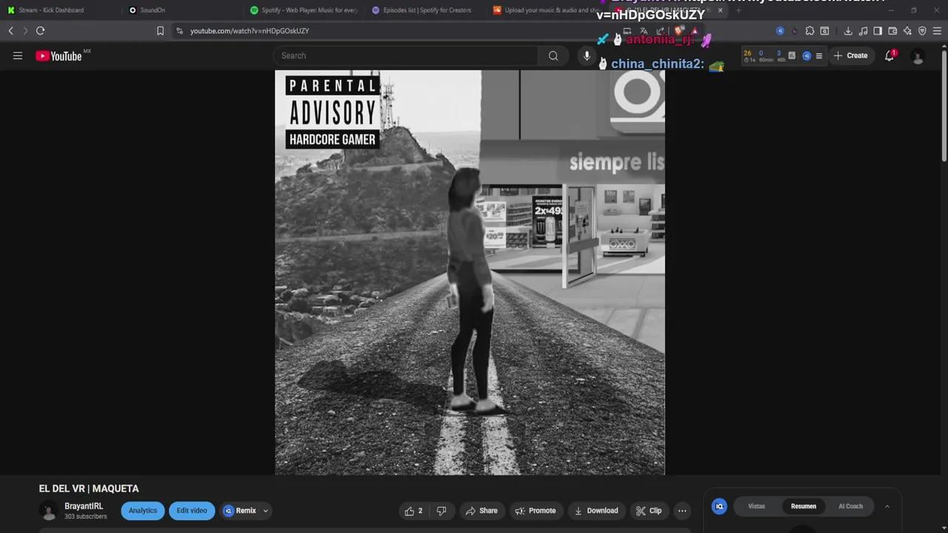Open browser downloads icon

tap(848, 31)
